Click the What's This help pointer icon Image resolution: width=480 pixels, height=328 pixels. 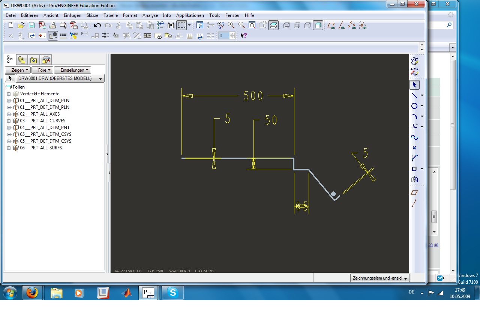click(x=243, y=36)
